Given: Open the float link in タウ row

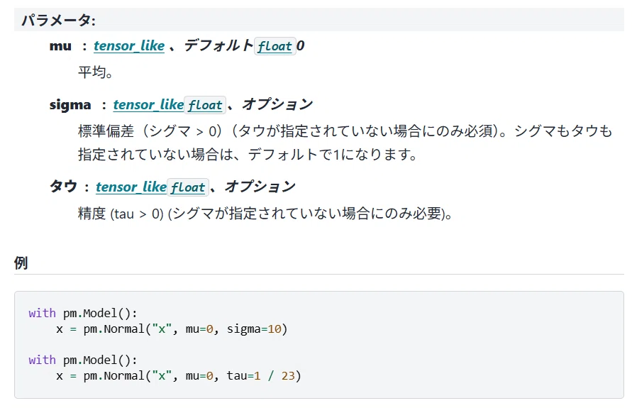Looking at the screenshot, I should point(188,187).
